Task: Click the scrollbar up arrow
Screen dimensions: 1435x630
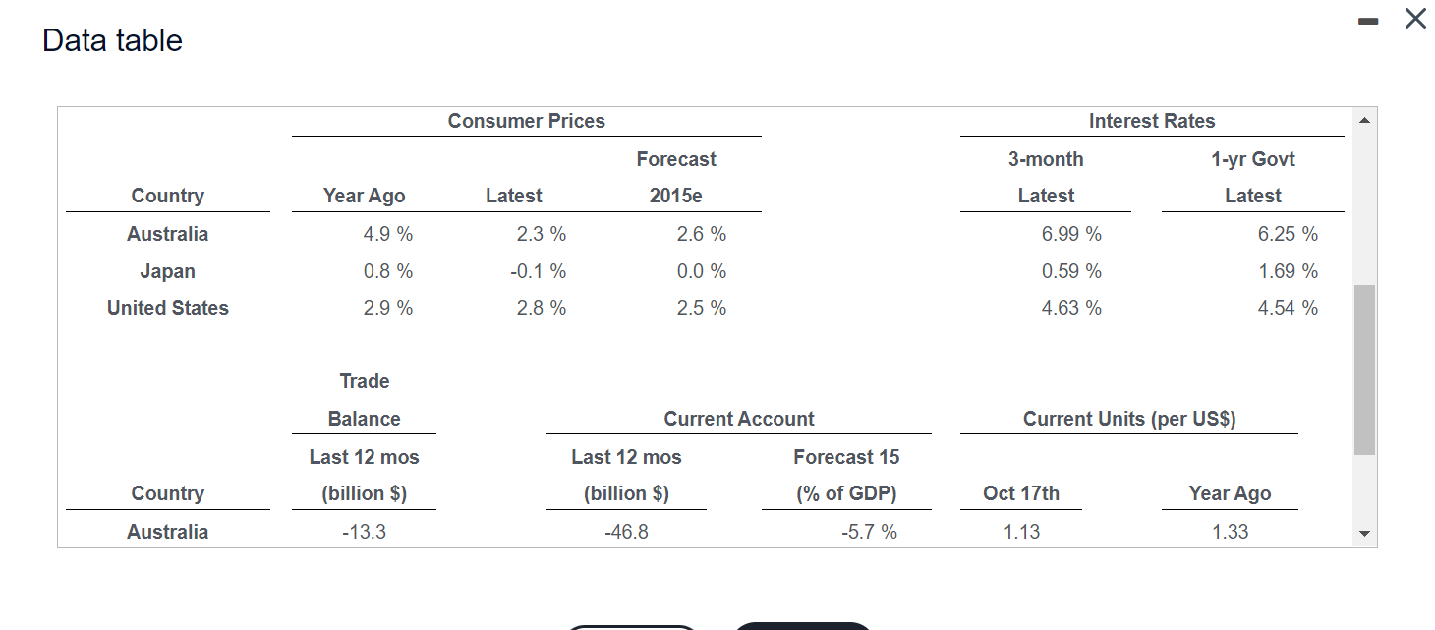Action: [1364, 120]
